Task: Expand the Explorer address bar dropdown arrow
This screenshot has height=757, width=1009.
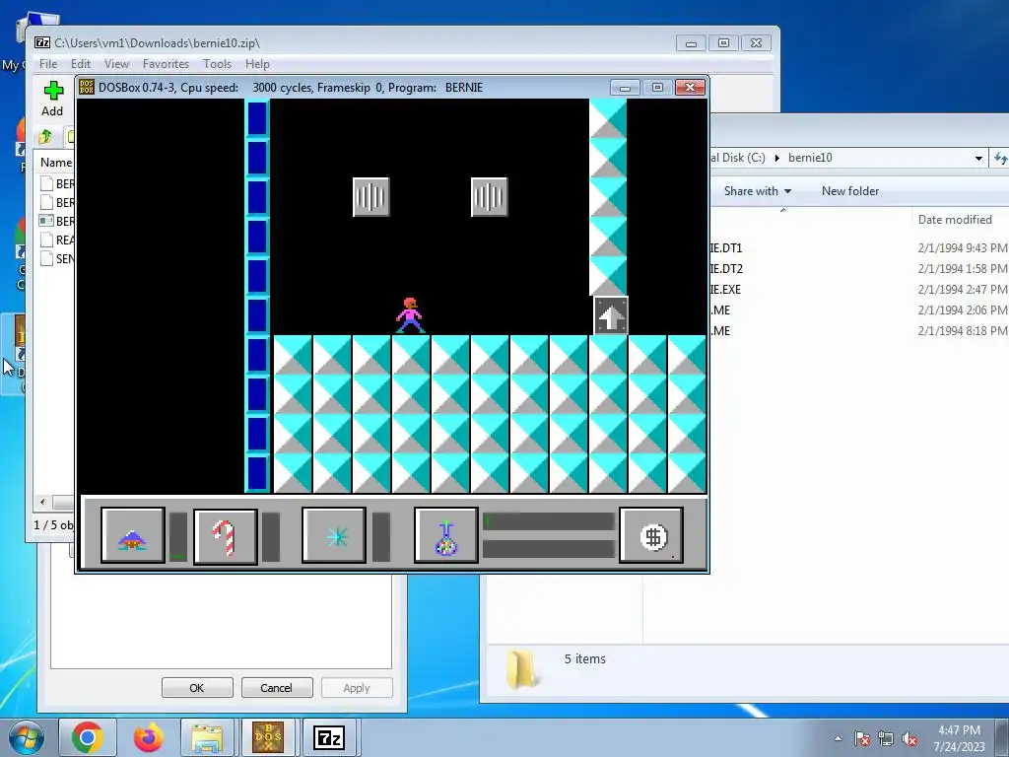Action: [x=978, y=158]
